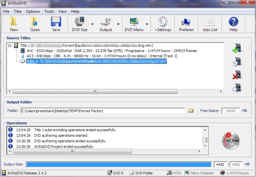Expand the DVD Menu dropdown arrow
This screenshot has height=177, width=256.
147,24
